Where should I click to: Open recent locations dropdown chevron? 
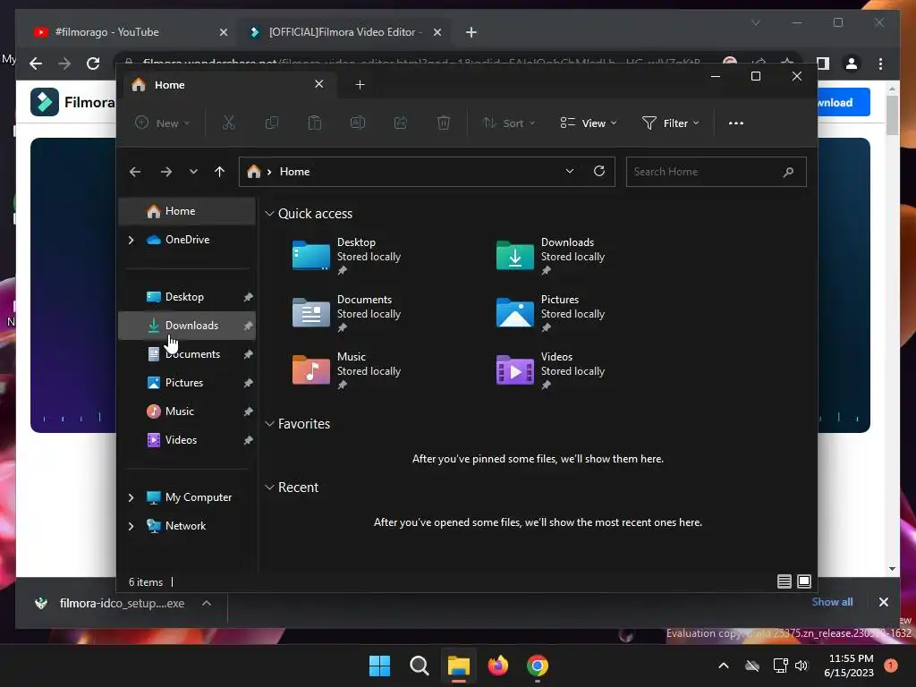(193, 172)
